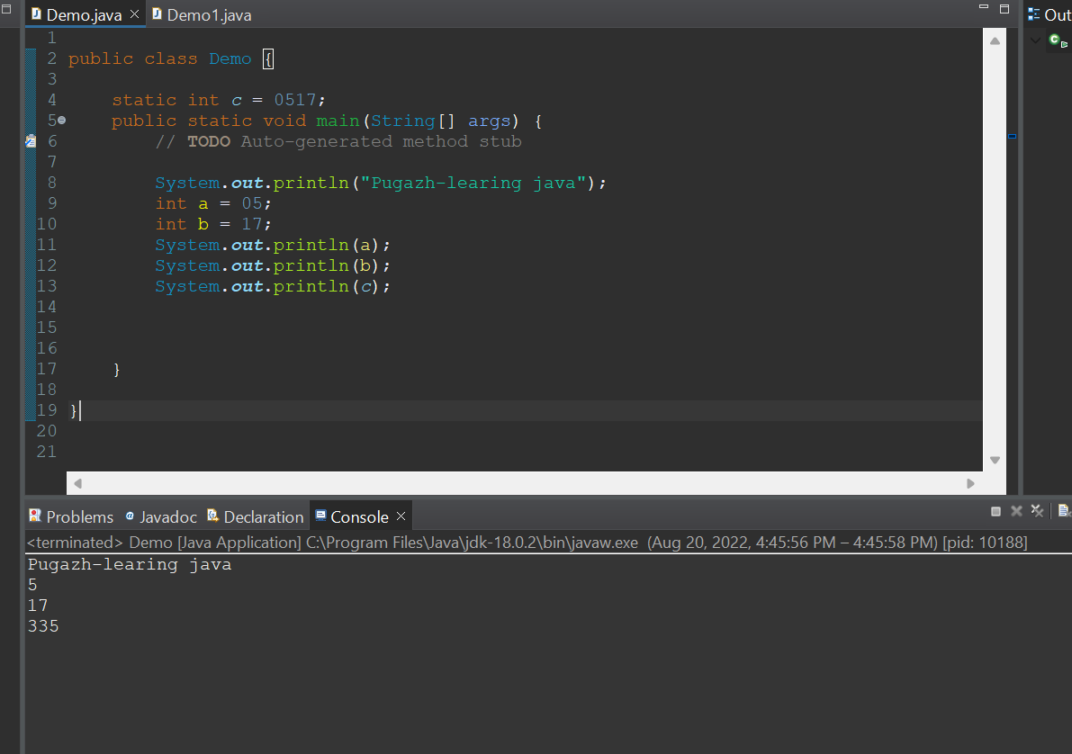Viewport: 1072px width, 754px height.
Task: Select the class icon in the Outline view
Action: pyautogui.click(x=1057, y=41)
